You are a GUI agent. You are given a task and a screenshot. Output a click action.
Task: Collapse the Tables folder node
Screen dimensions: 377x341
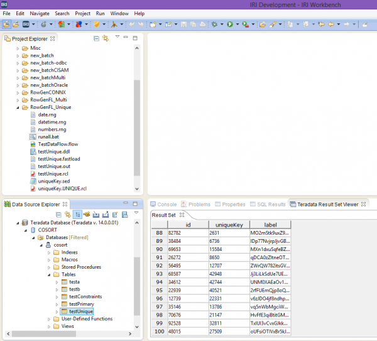tap(49, 275)
